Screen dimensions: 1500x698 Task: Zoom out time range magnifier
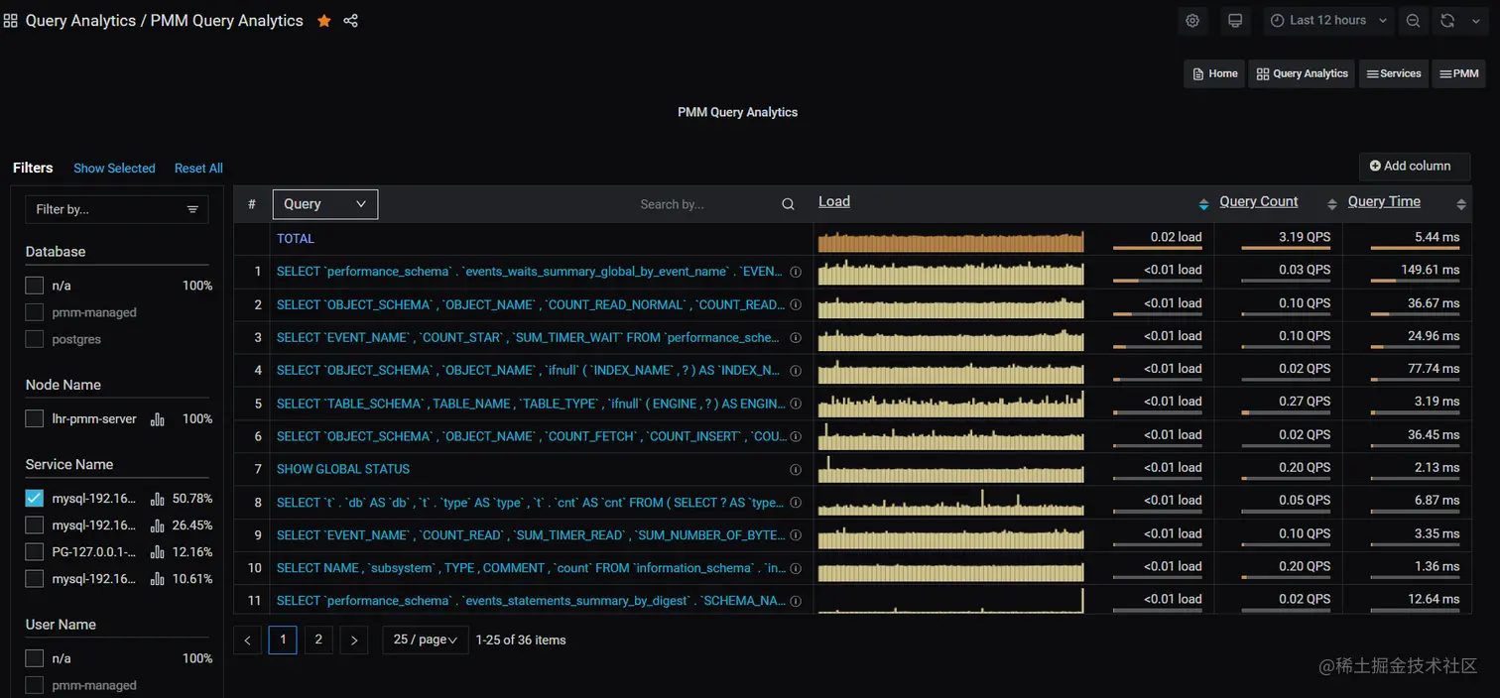click(x=1413, y=21)
